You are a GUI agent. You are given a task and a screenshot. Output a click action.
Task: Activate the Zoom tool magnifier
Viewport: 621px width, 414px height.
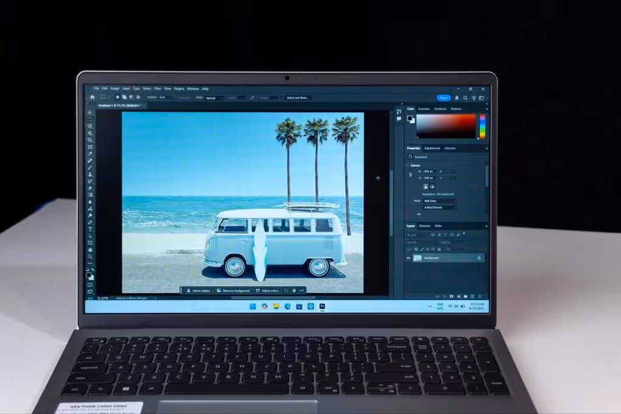(x=90, y=257)
